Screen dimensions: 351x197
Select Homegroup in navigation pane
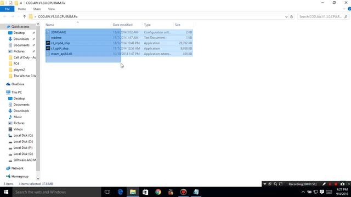pyautogui.click(x=20, y=176)
